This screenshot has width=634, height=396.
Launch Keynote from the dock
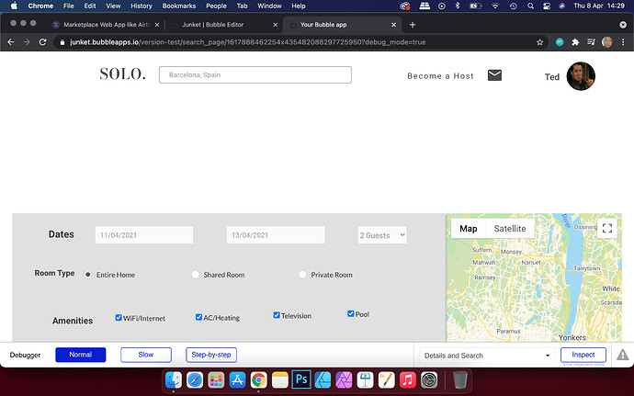[365, 379]
